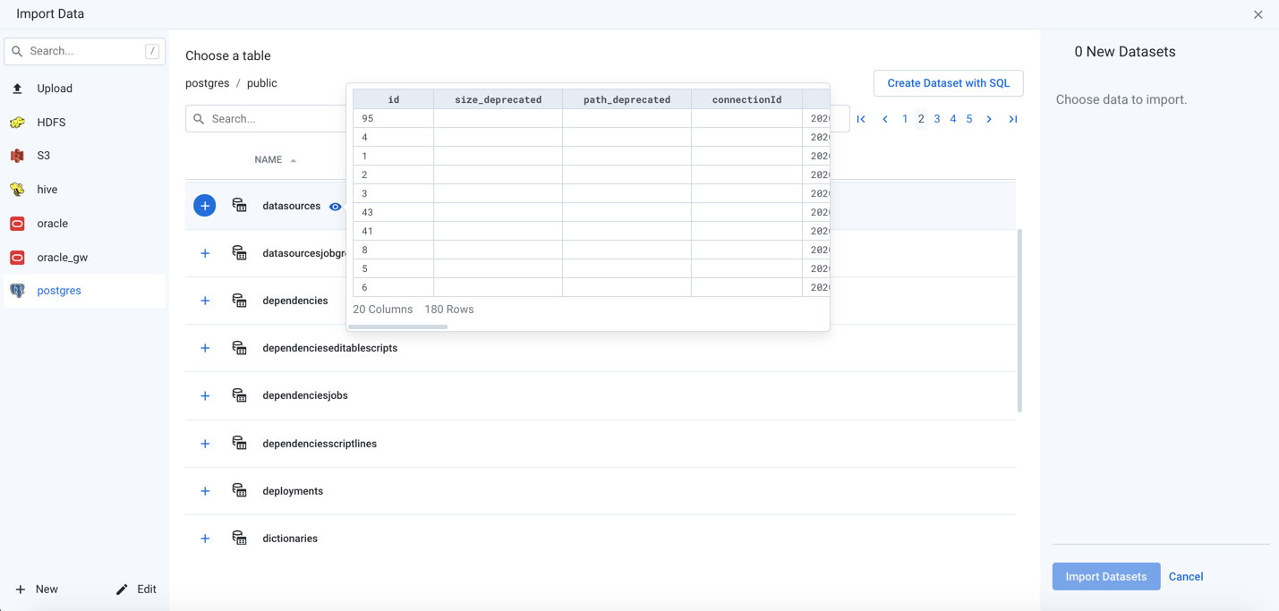Select the oracle_gw connection
This screenshot has width=1279, height=611.
[x=62, y=258]
